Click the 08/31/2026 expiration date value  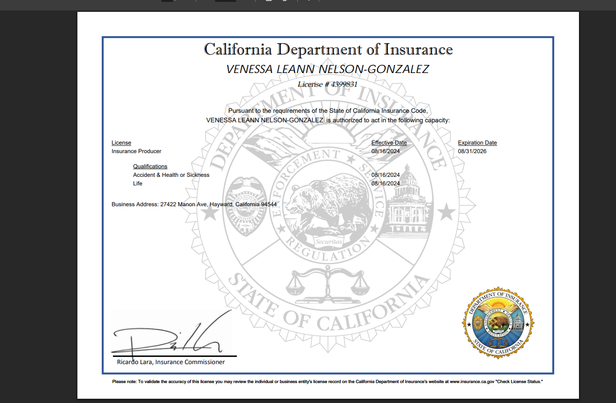[x=472, y=151]
